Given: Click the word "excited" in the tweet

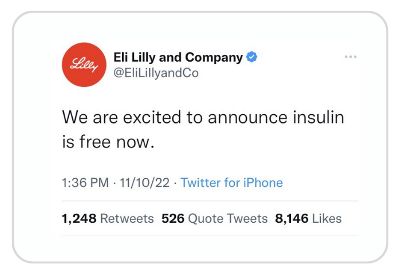Looking at the screenshot, I should (152, 117).
